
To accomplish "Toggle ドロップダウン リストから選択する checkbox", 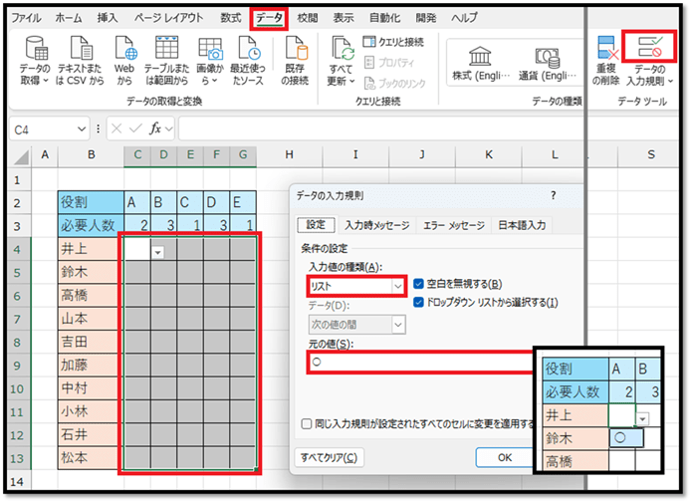I will [419, 303].
